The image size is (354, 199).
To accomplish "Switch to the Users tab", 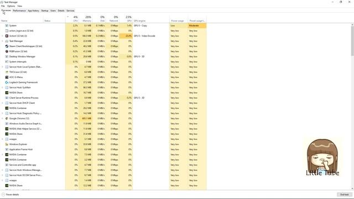I will 53,11.
